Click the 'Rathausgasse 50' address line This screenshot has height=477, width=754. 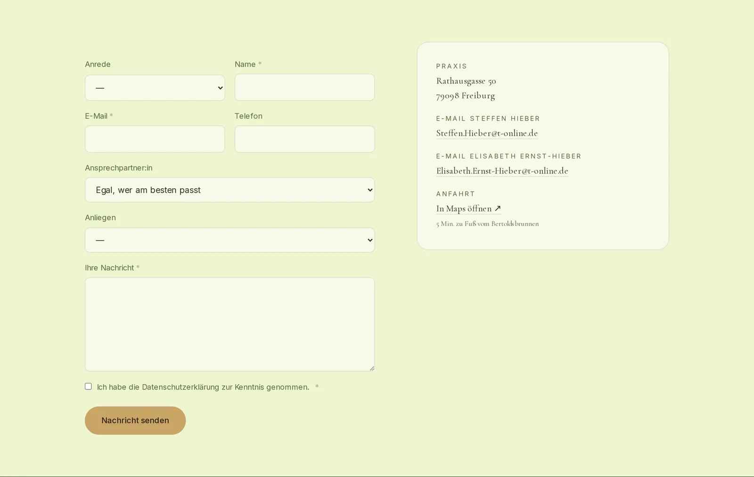coord(466,81)
